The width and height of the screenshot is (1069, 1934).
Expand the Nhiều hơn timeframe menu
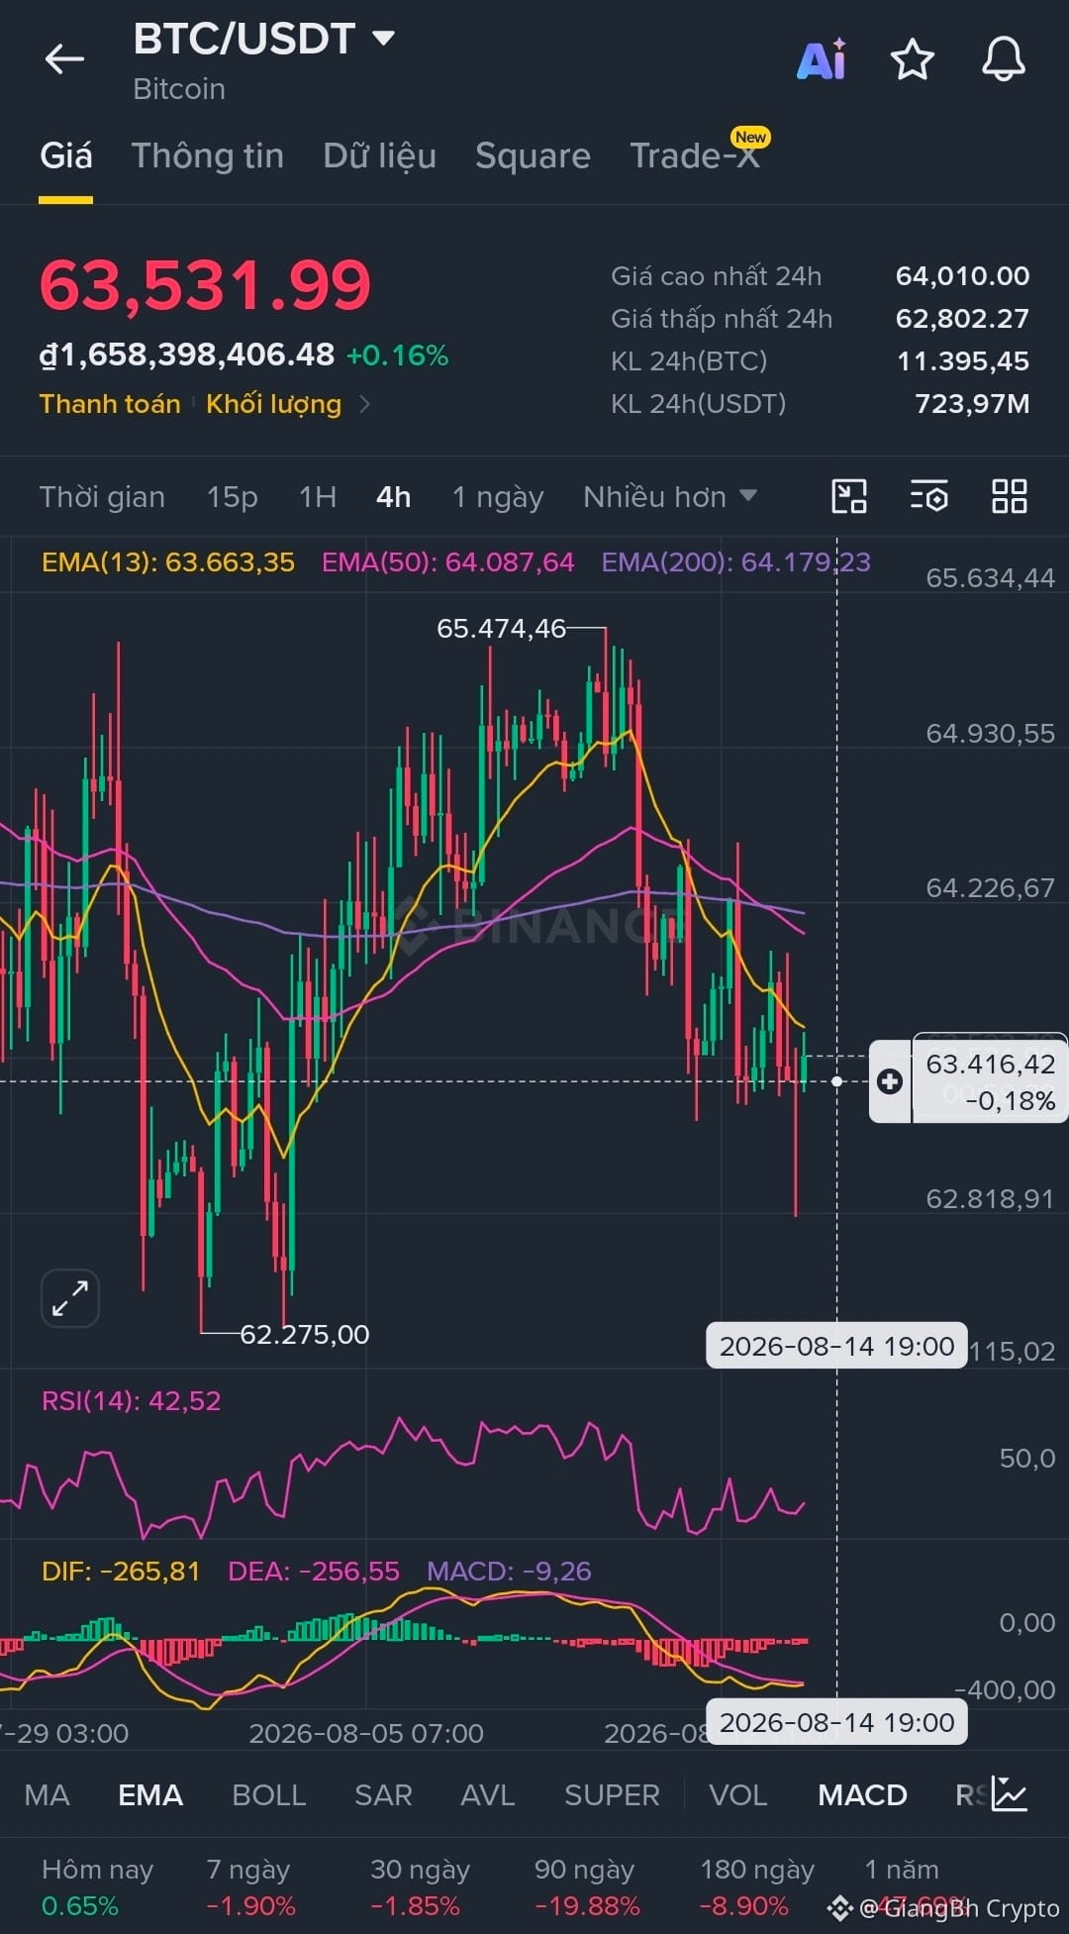click(670, 496)
